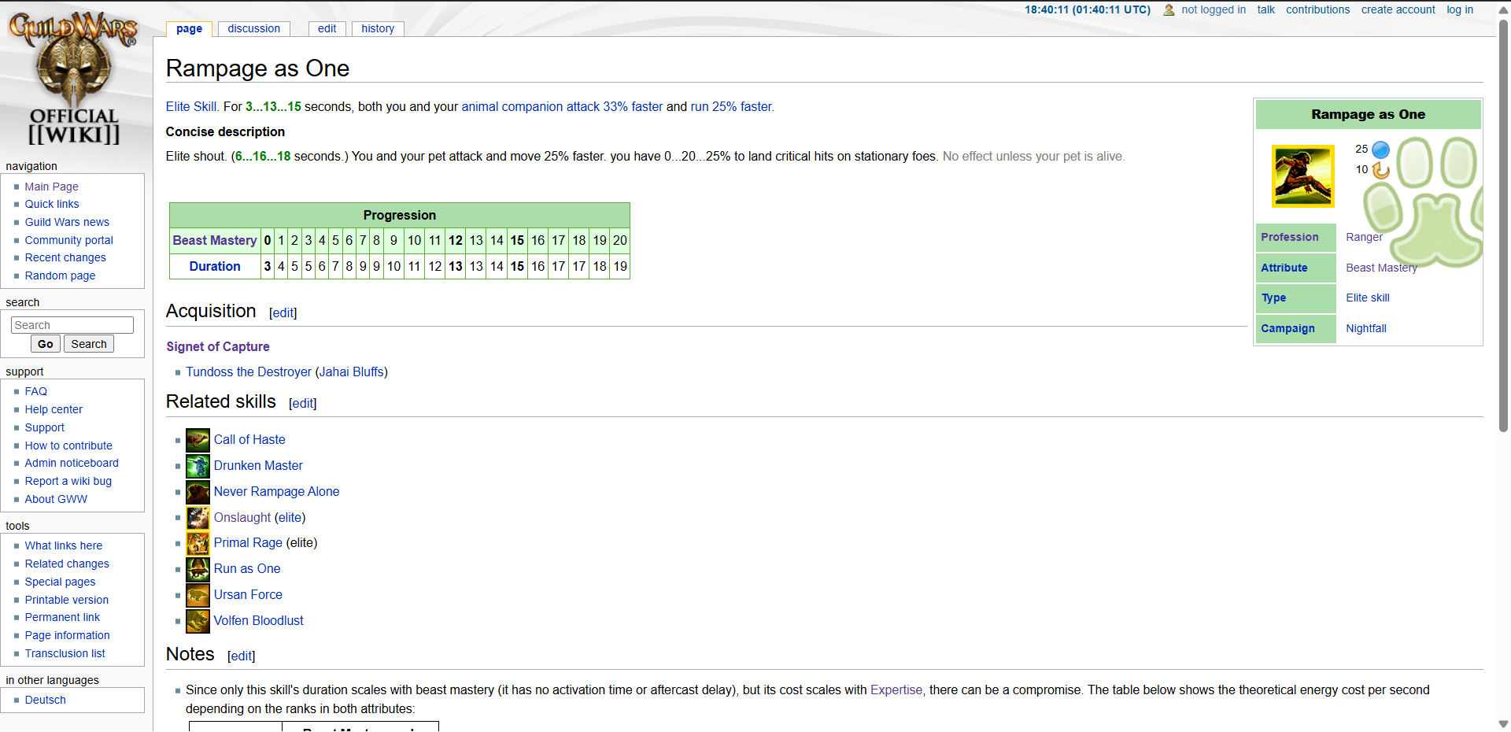
Task: Click the run 25% faster link
Action: [x=731, y=106]
